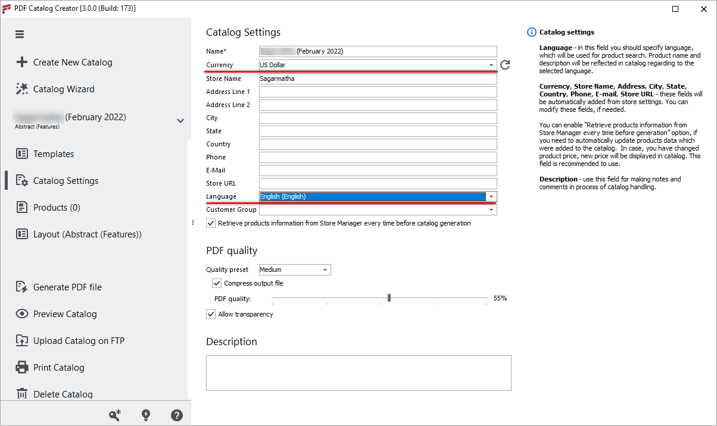Open the Currency dropdown
The image size is (717, 426).
[x=378, y=65]
